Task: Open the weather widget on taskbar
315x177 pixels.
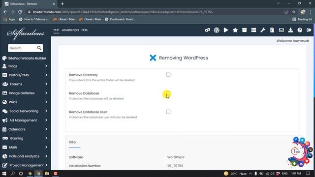Action: pos(235,174)
